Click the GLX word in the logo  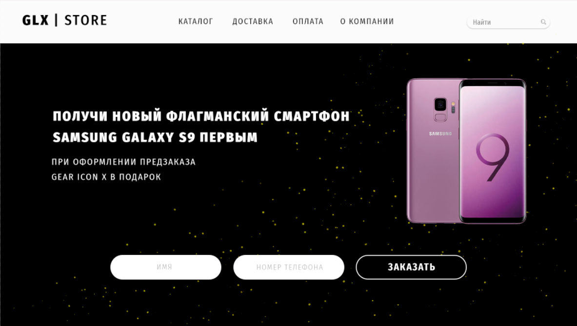click(35, 20)
